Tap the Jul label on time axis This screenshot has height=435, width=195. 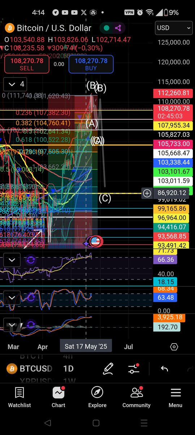(128, 347)
